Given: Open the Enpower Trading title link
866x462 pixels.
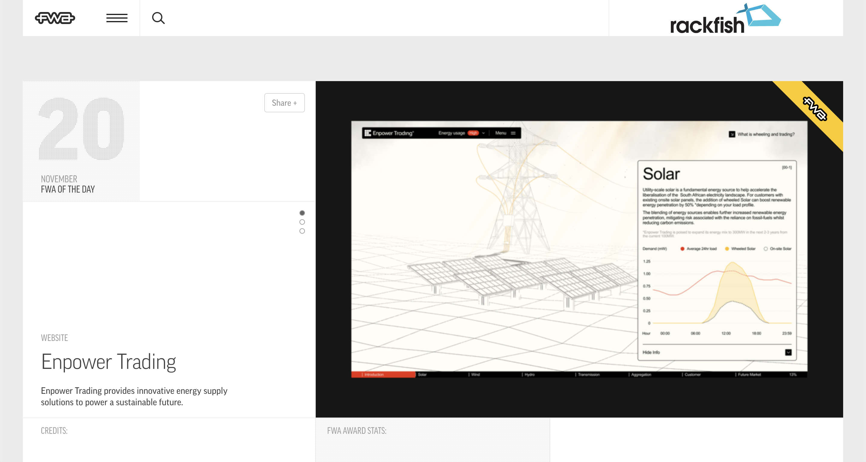Looking at the screenshot, I should click(108, 362).
